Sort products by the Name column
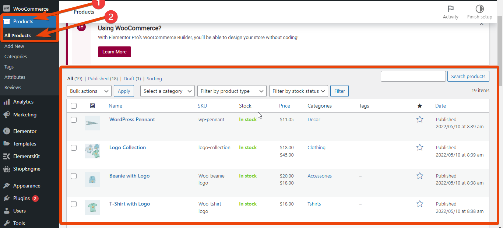503x228 pixels. click(x=116, y=106)
